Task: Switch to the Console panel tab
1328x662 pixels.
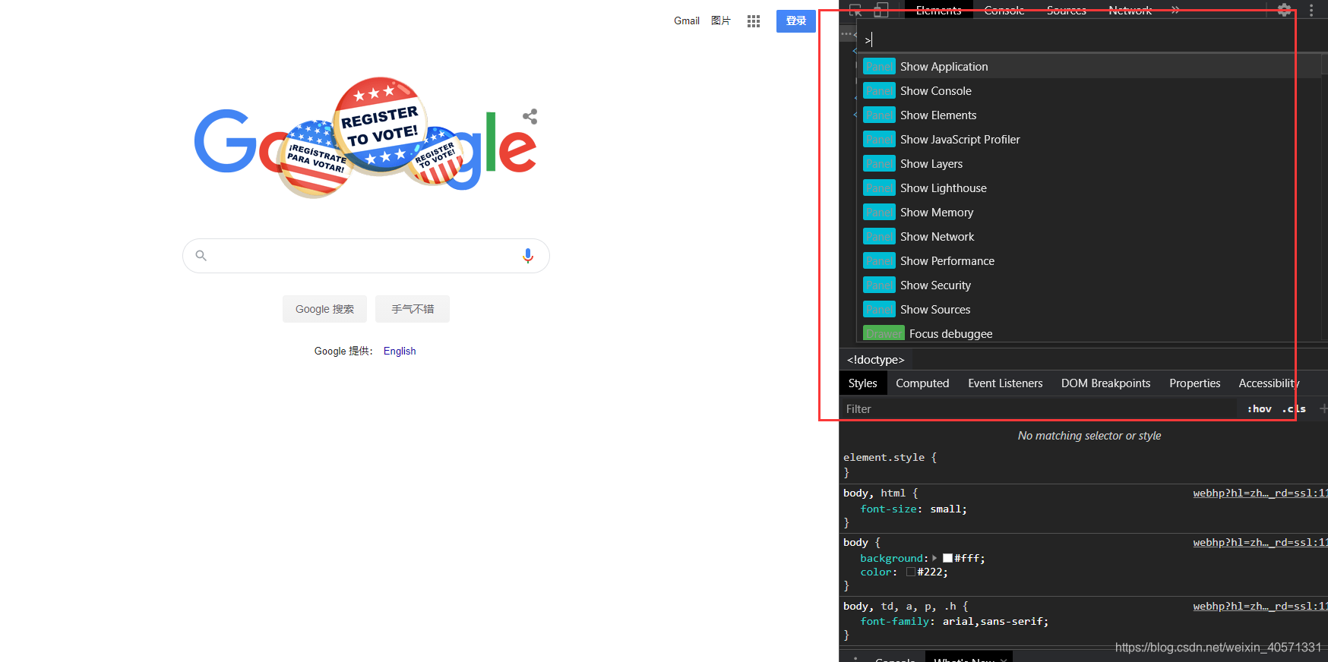Action: [x=1004, y=10]
